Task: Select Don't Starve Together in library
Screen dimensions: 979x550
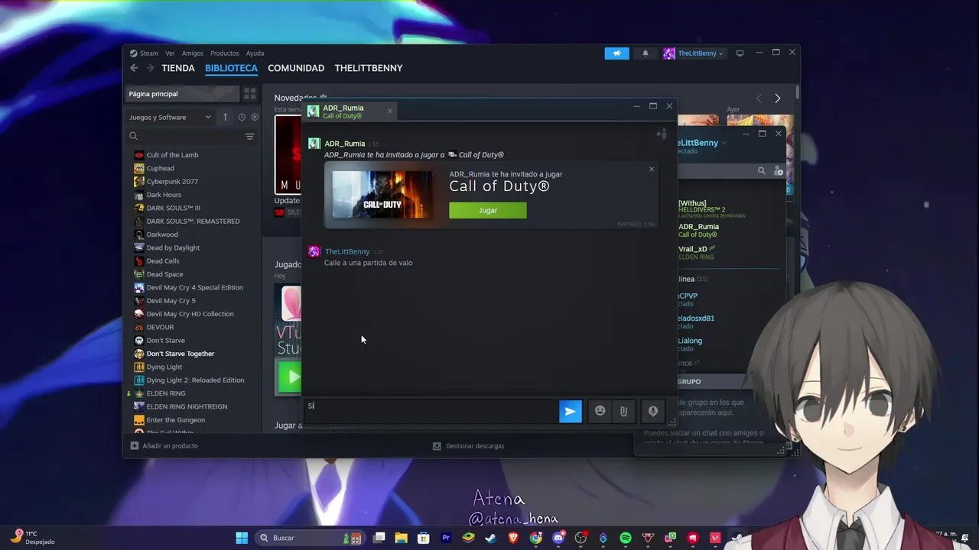Action: [181, 354]
